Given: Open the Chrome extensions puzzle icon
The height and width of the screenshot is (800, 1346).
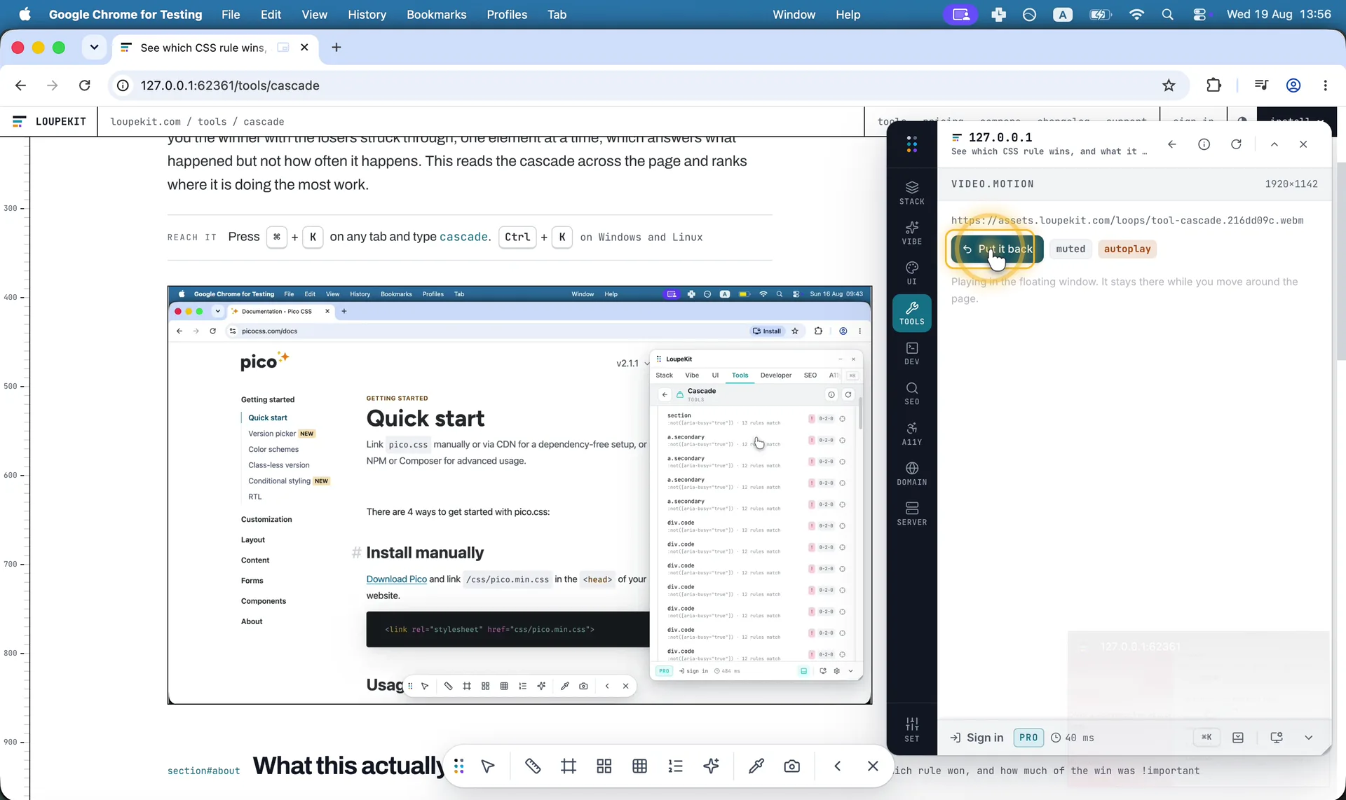Looking at the screenshot, I should [x=1214, y=85].
